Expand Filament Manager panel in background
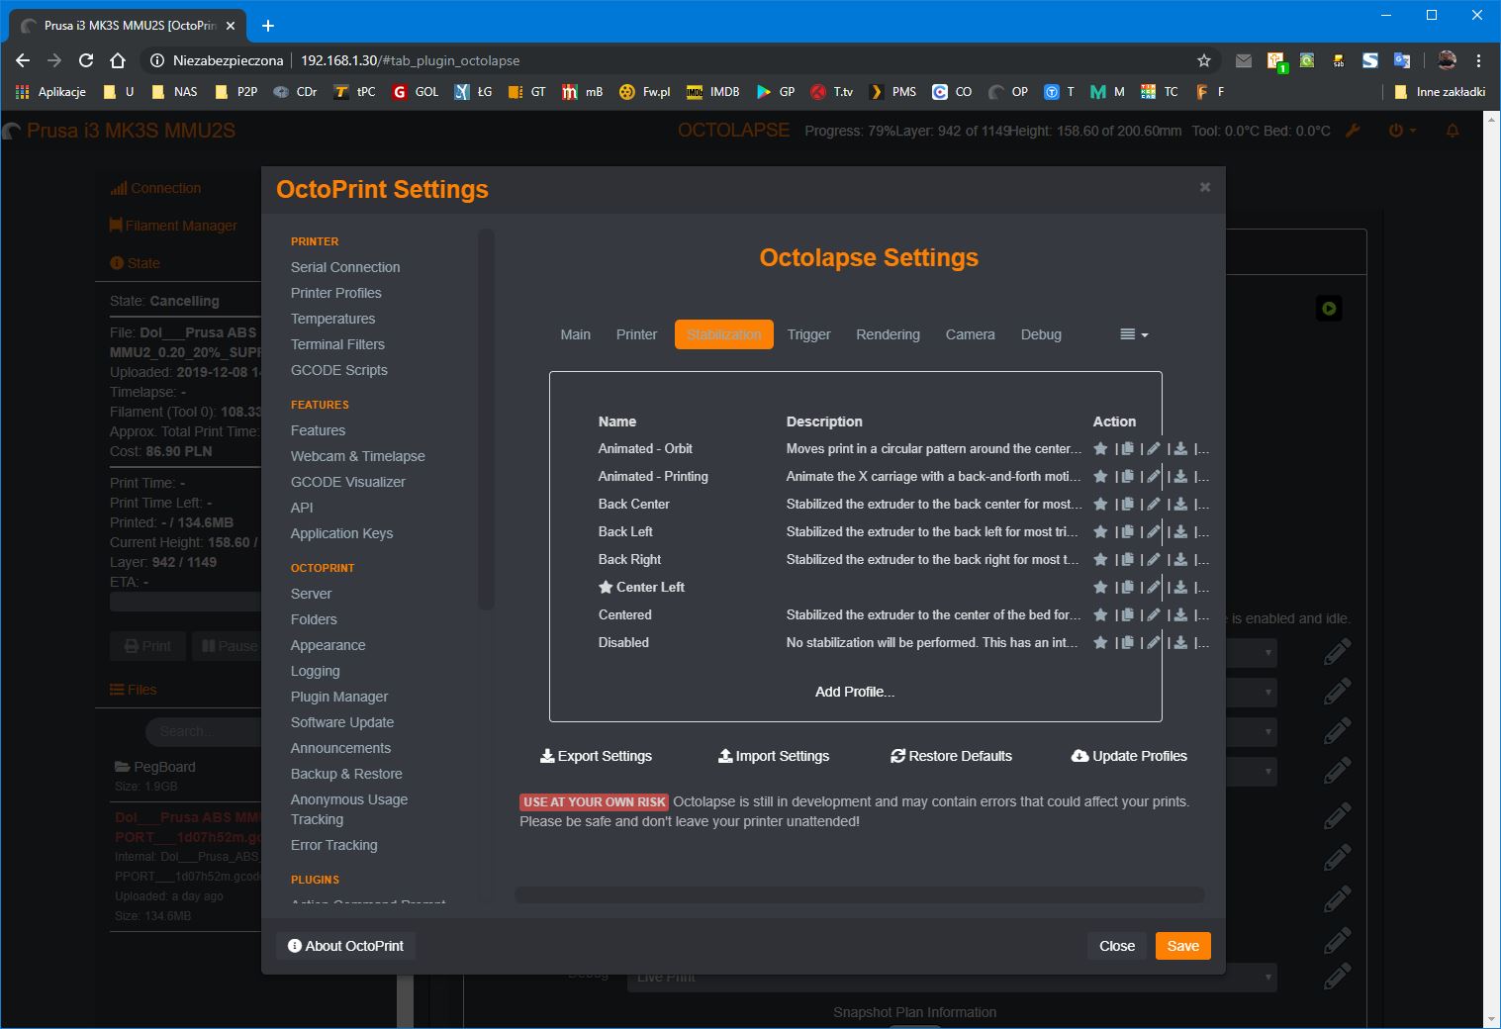 pos(173,226)
